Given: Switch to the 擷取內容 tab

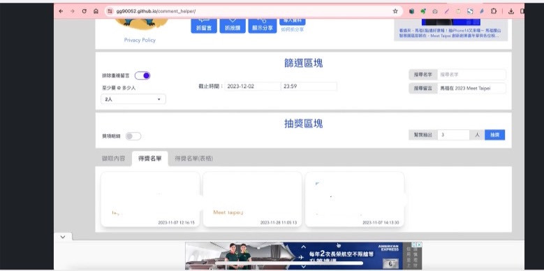Looking at the screenshot, I should coord(113,159).
